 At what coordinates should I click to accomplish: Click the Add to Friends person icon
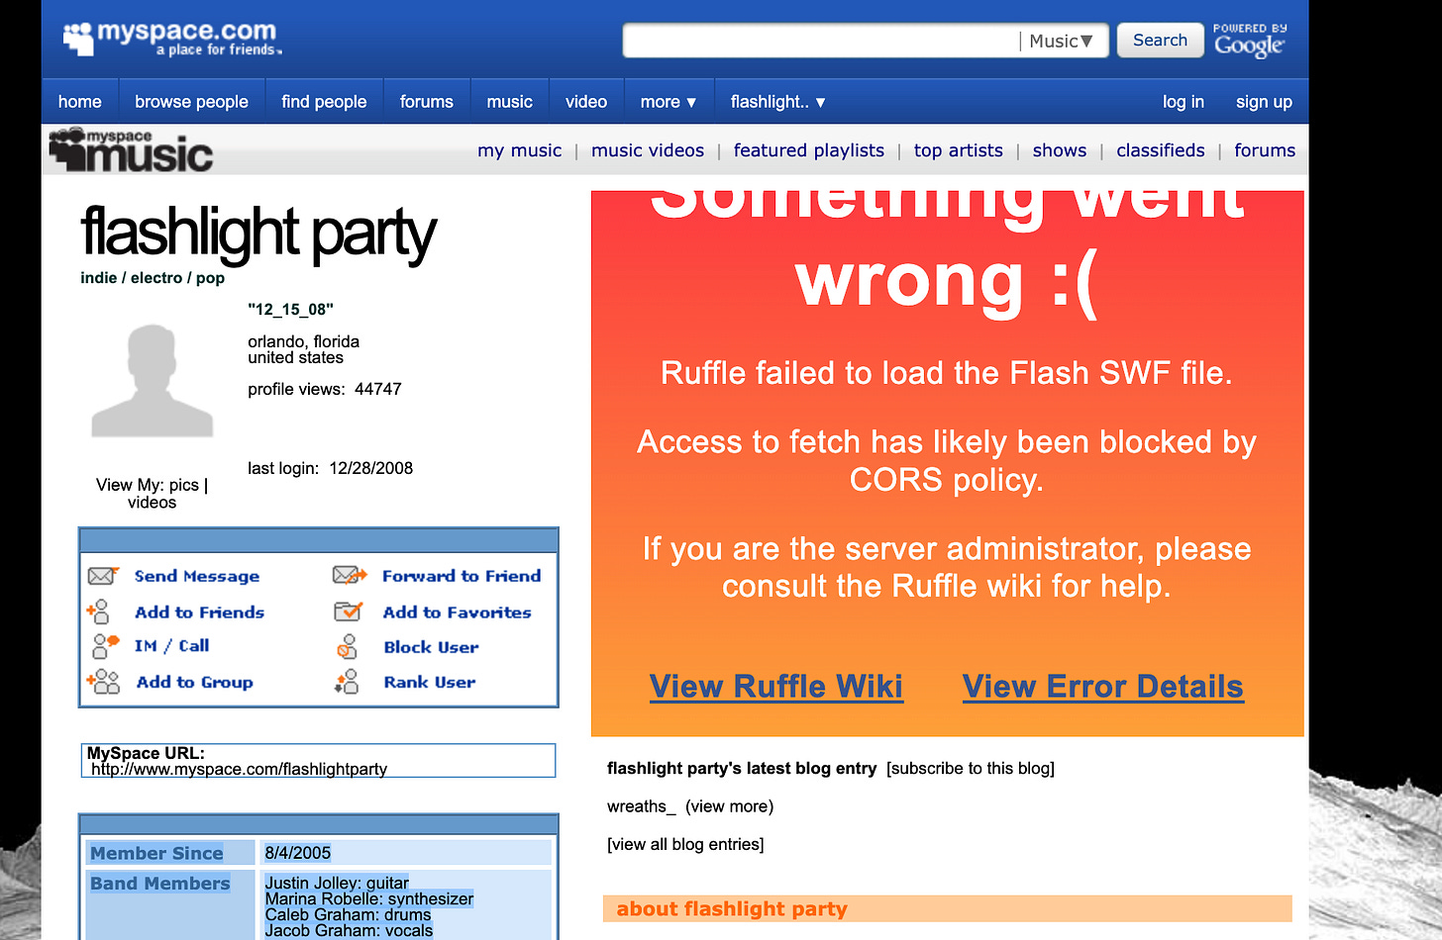click(98, 611)
